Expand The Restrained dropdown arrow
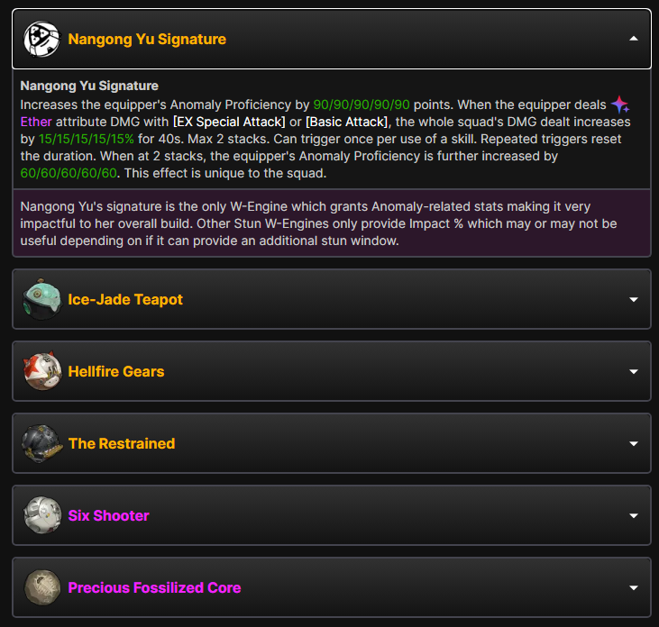 634,444
